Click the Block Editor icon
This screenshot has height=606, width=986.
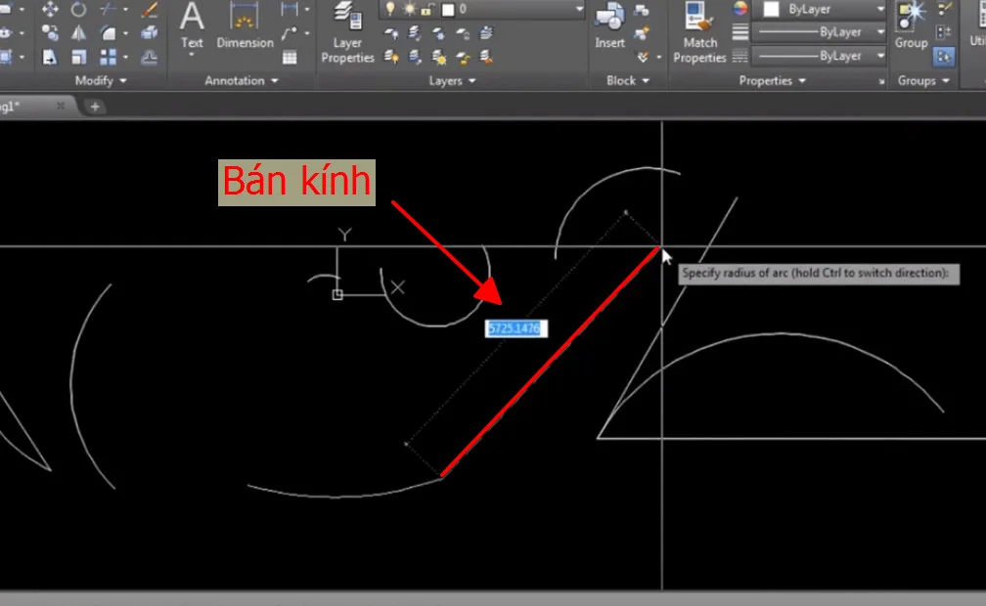(642, 32)
